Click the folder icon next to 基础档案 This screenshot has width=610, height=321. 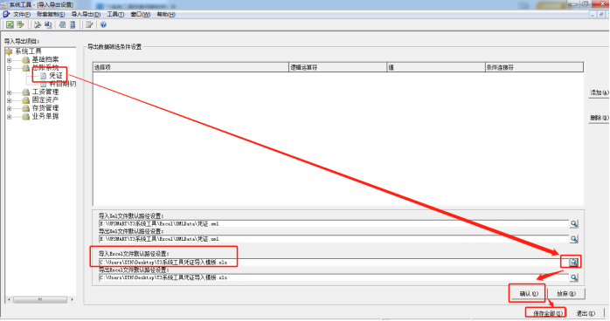[25, 60]
